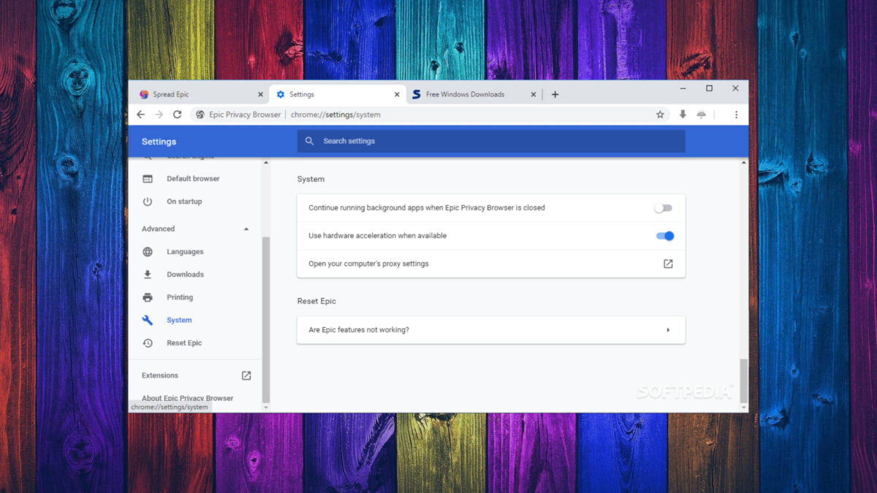Click the Advanced section label
The height and width of the screenshot is (493, 877).
159,229
